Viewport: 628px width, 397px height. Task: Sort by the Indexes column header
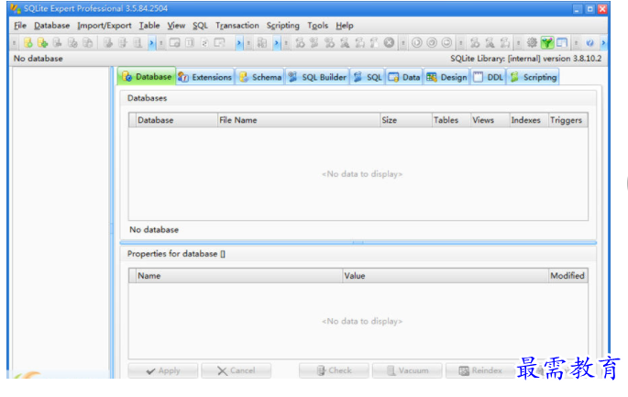[529, 120]
